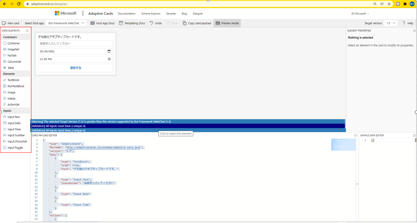Reload the page with the refresh icon
The height and width of the screenshot is (223, 417).
[19, 4]
